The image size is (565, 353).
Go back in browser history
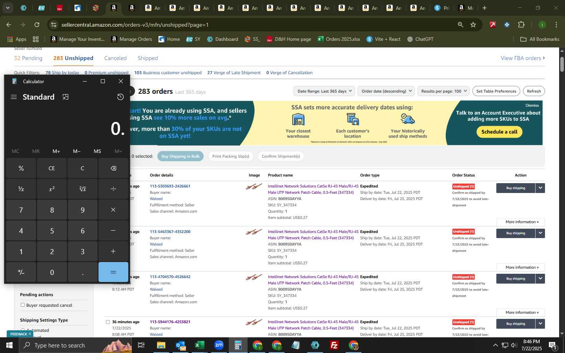tap(9, 25)
